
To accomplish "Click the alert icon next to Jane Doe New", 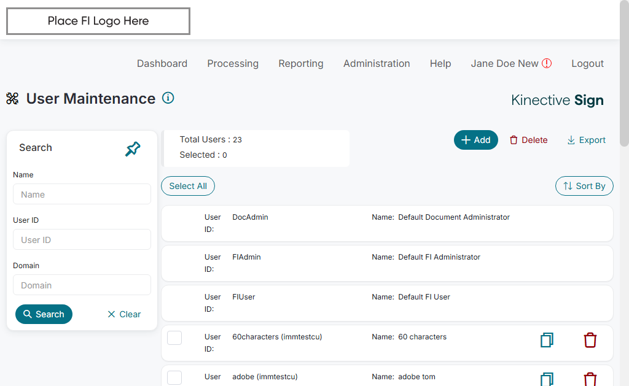I will [547, 63].
